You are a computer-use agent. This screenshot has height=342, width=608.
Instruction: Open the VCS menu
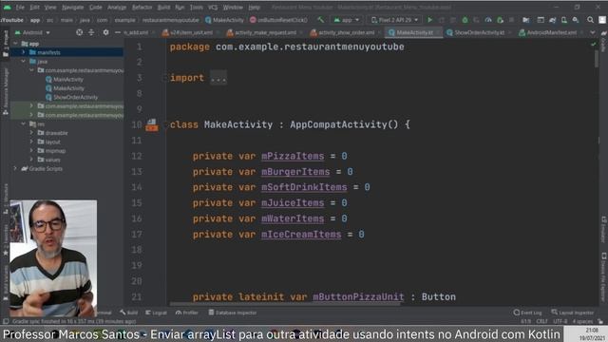coord(213,7)
